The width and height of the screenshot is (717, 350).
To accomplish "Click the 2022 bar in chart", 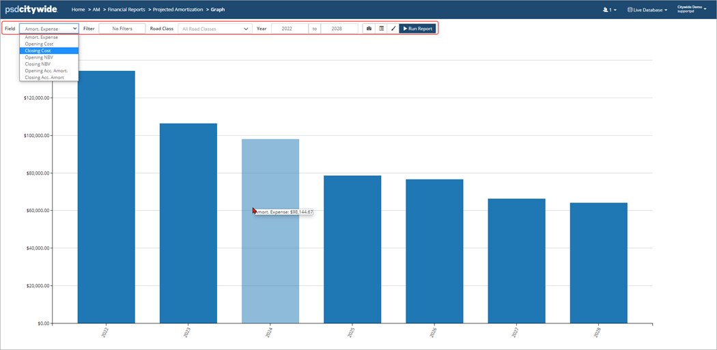I will [x=106, y=197].
